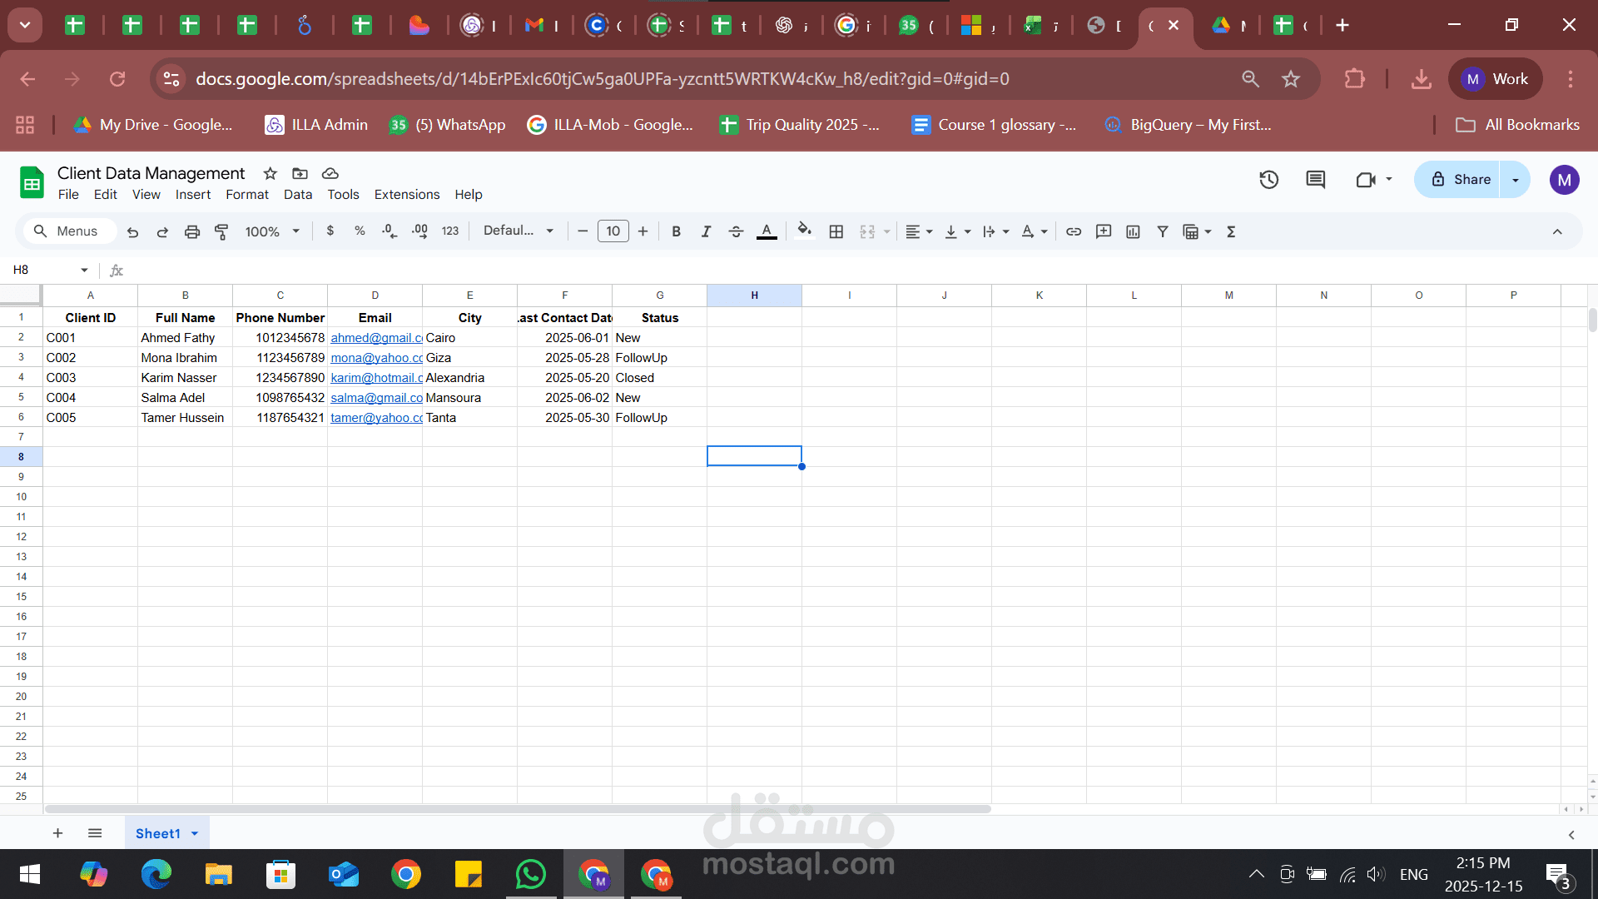1598x899 pixels.
Task: Click the functions sigma icon
Action: pyautogui.click(x=1231, y=231)
